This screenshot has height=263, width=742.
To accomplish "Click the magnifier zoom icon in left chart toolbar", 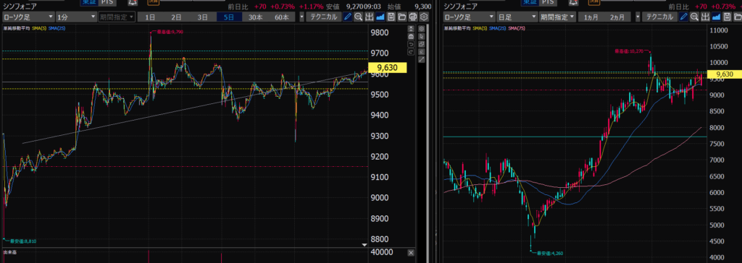I will tap(358, 17).
